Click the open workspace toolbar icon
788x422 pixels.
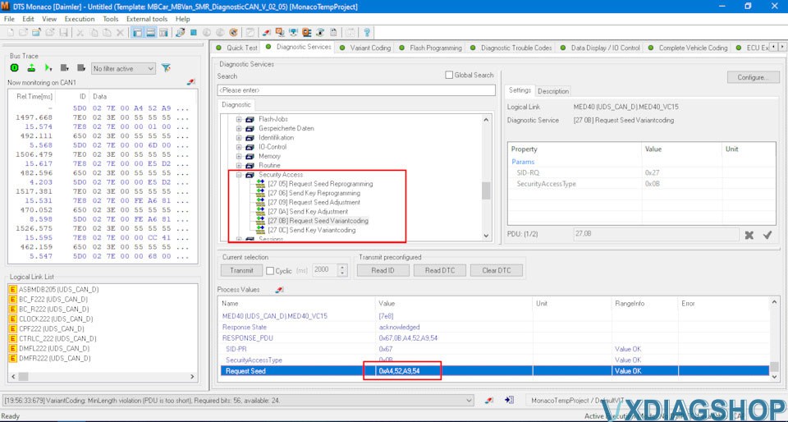(36, 33)
